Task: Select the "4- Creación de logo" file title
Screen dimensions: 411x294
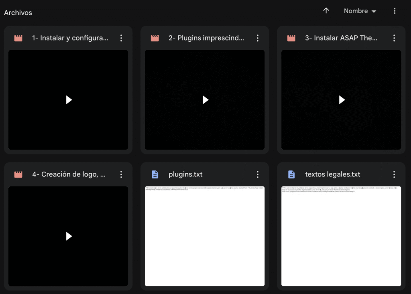Action: (69, 174)
